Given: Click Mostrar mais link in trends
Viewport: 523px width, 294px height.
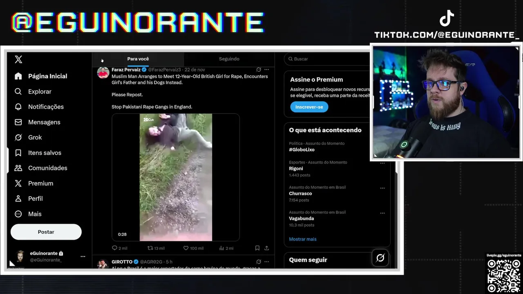Looking at the screenshot, I should 303,239.
